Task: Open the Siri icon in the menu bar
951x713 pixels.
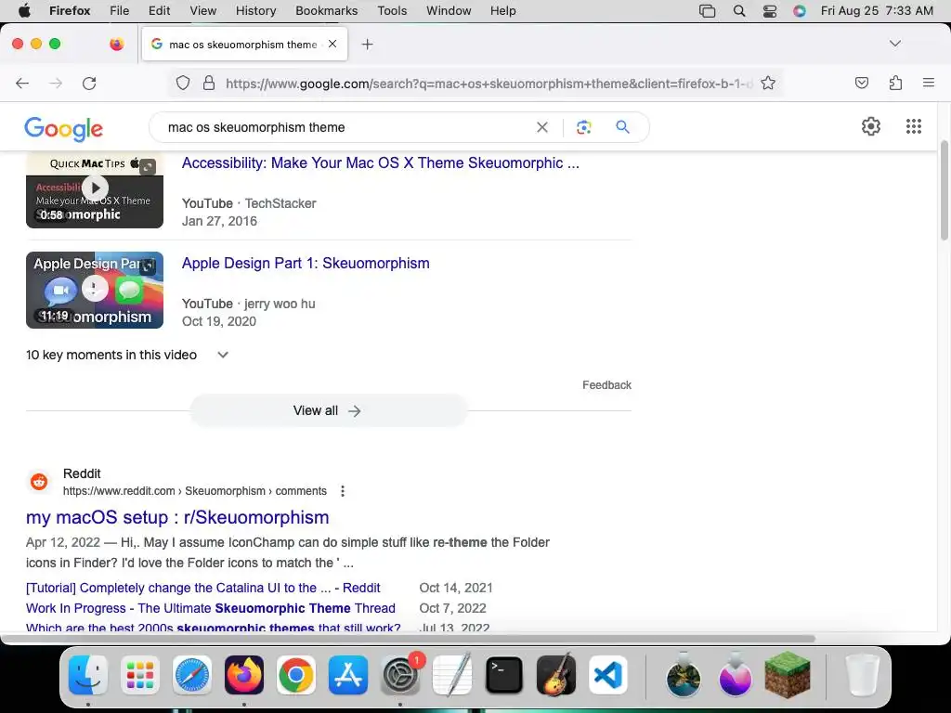Action: pos(800,11)
